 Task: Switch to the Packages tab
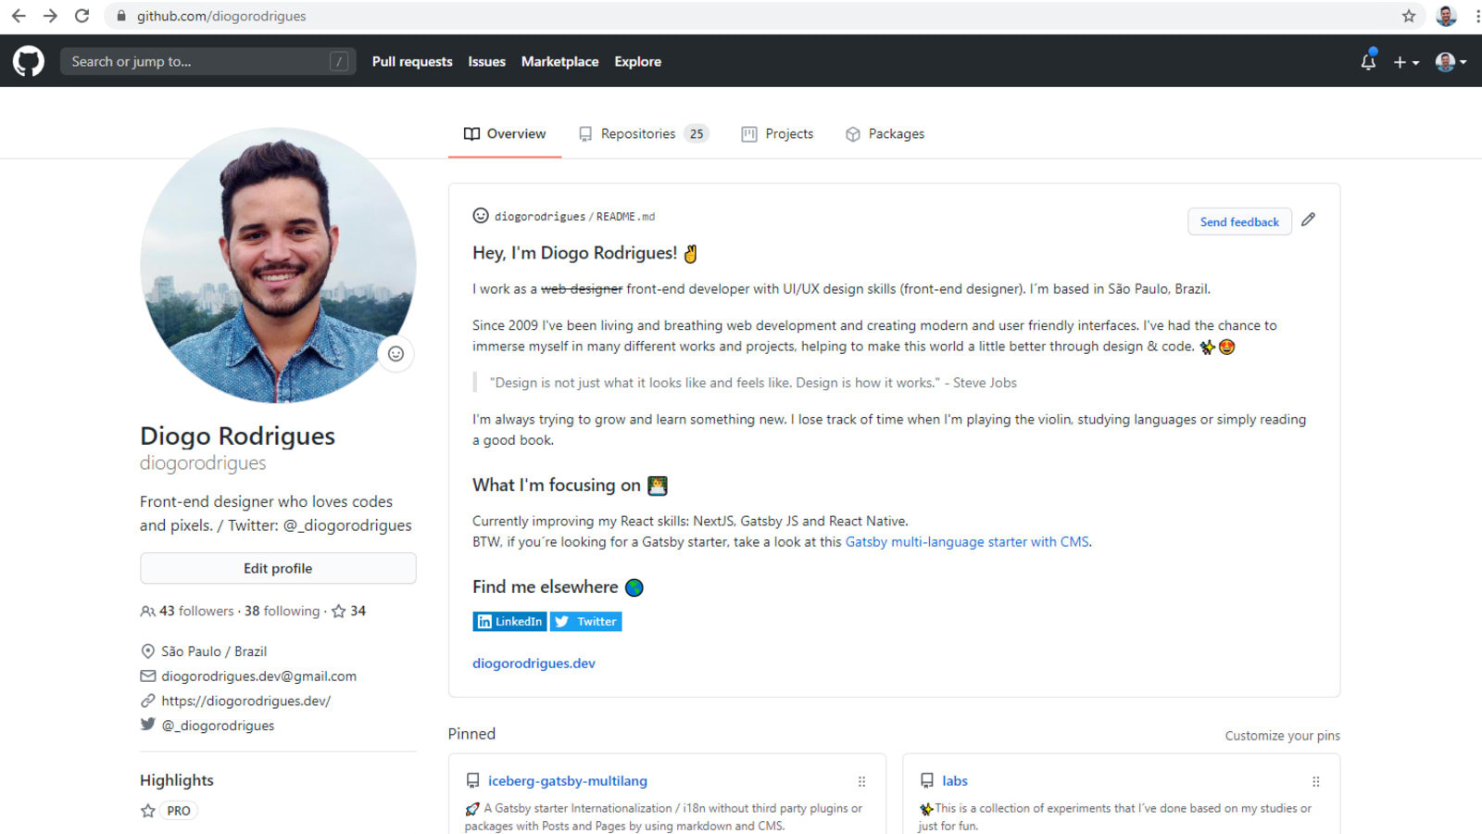click(x=885, y=133)
